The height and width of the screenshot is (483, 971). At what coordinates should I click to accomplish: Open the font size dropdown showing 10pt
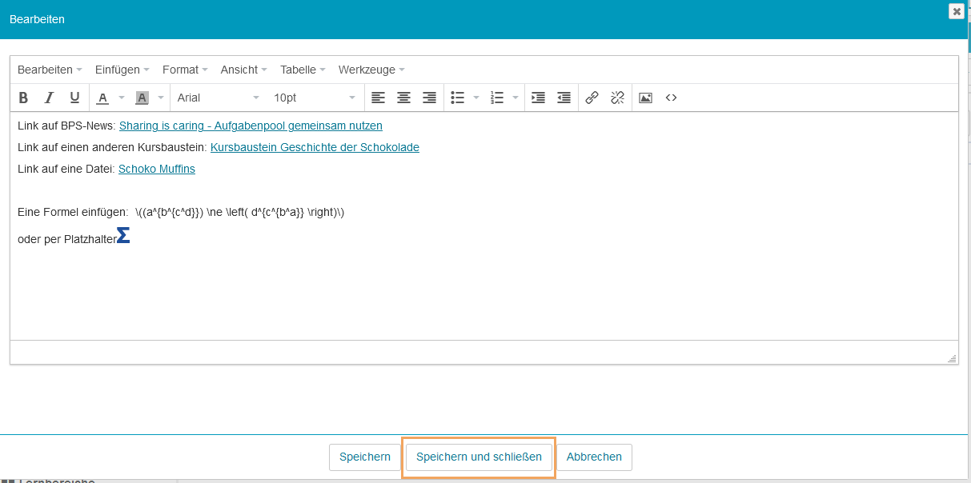(x=312, y=97)
